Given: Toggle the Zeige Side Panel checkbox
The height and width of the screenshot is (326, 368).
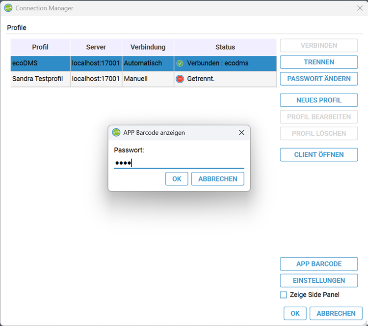Looking at the screenshot, I should [x=284, y=295].
